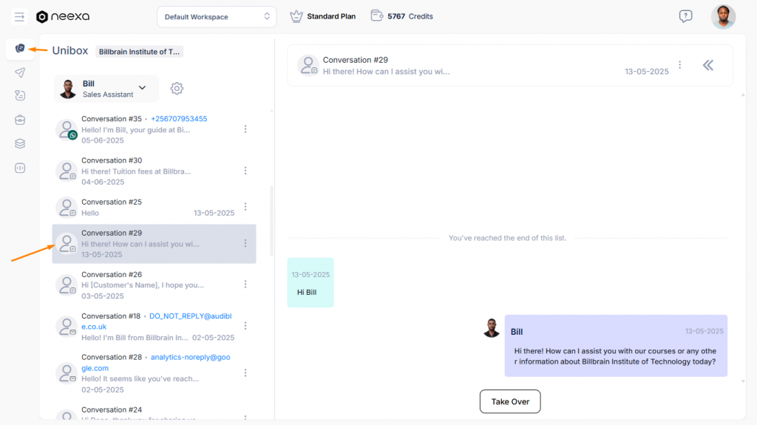This screenshot has height=425, width=757.
Task: Click the +256707953455 phone number link
Action: pos(179,119)
